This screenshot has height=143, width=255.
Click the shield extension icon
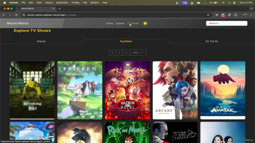[x=217, y=15]
